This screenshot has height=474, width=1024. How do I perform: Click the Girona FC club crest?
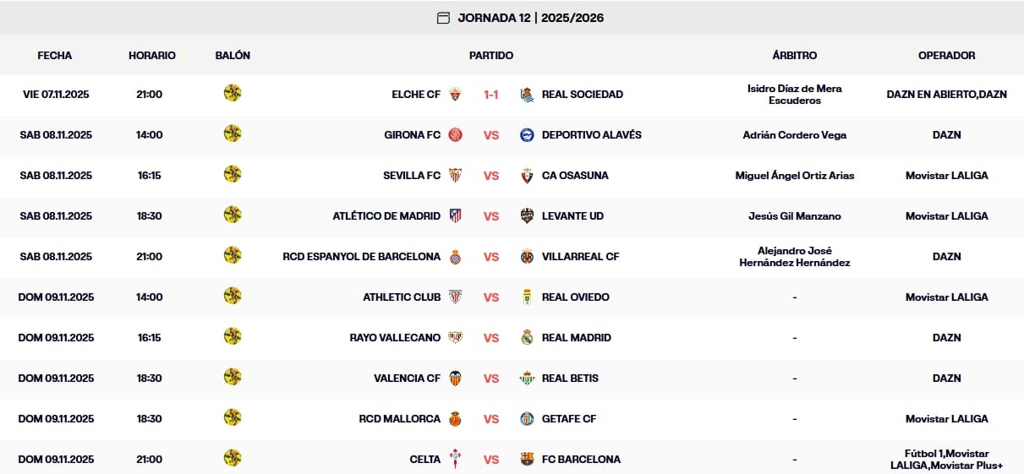point(456,135)
